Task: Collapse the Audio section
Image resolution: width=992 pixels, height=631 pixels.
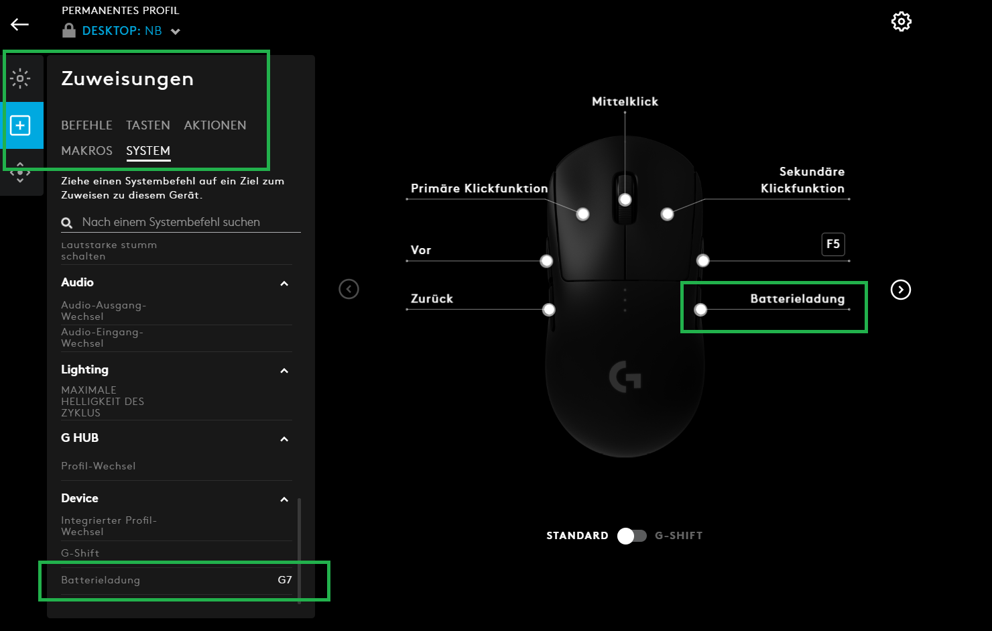Action: point(284,284)
